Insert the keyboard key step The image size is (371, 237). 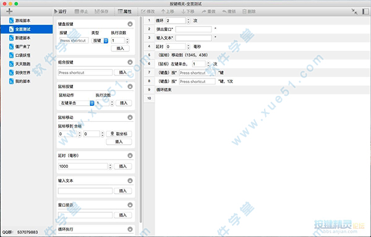pyautogui.click(x=120, y=48)
